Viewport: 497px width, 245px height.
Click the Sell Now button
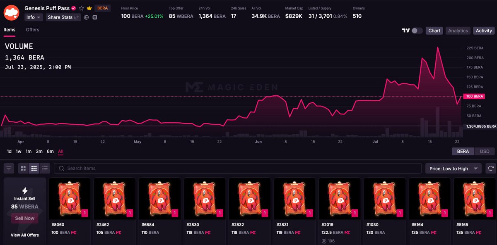[x=25, y=218]
